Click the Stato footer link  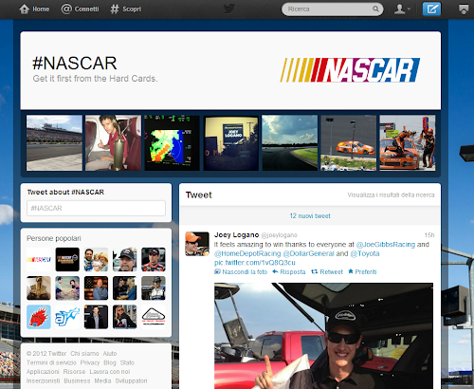click(127, 362)
